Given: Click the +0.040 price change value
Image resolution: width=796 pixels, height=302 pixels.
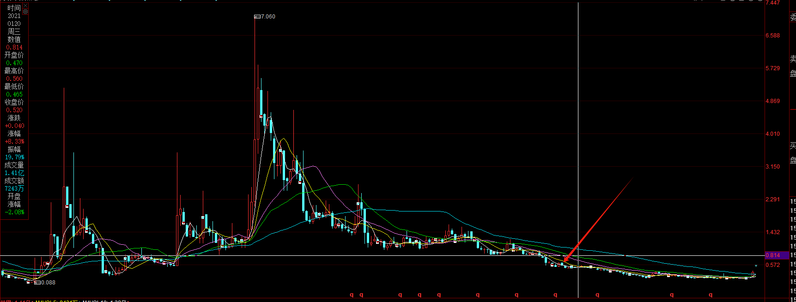Looking at the screenshot, I should (14, 126).
